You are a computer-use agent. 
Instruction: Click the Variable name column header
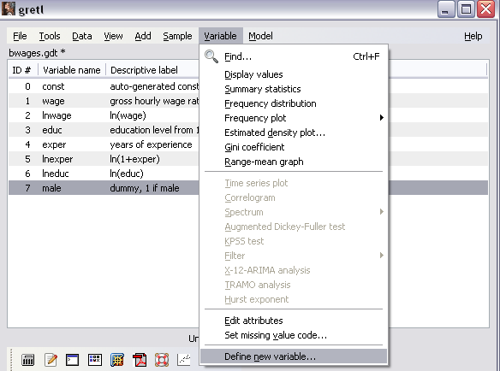click(x=72, y=70)
